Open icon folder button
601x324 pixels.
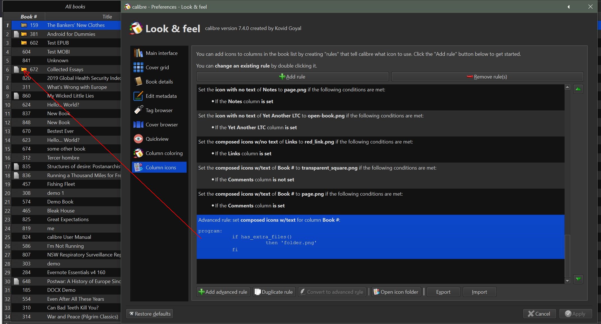pos(396,292)
